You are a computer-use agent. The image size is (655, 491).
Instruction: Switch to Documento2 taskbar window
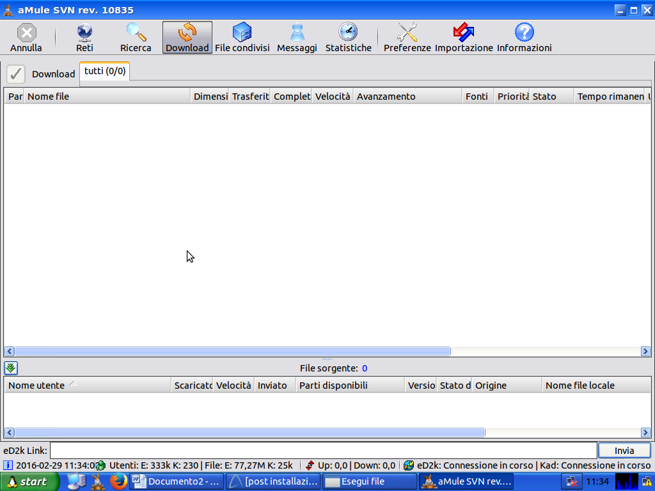pyautogui.click(x=177, y=481)
